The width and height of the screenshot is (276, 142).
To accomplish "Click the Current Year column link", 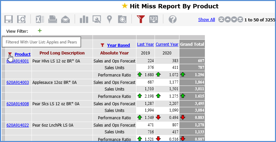I will (167, 44).
